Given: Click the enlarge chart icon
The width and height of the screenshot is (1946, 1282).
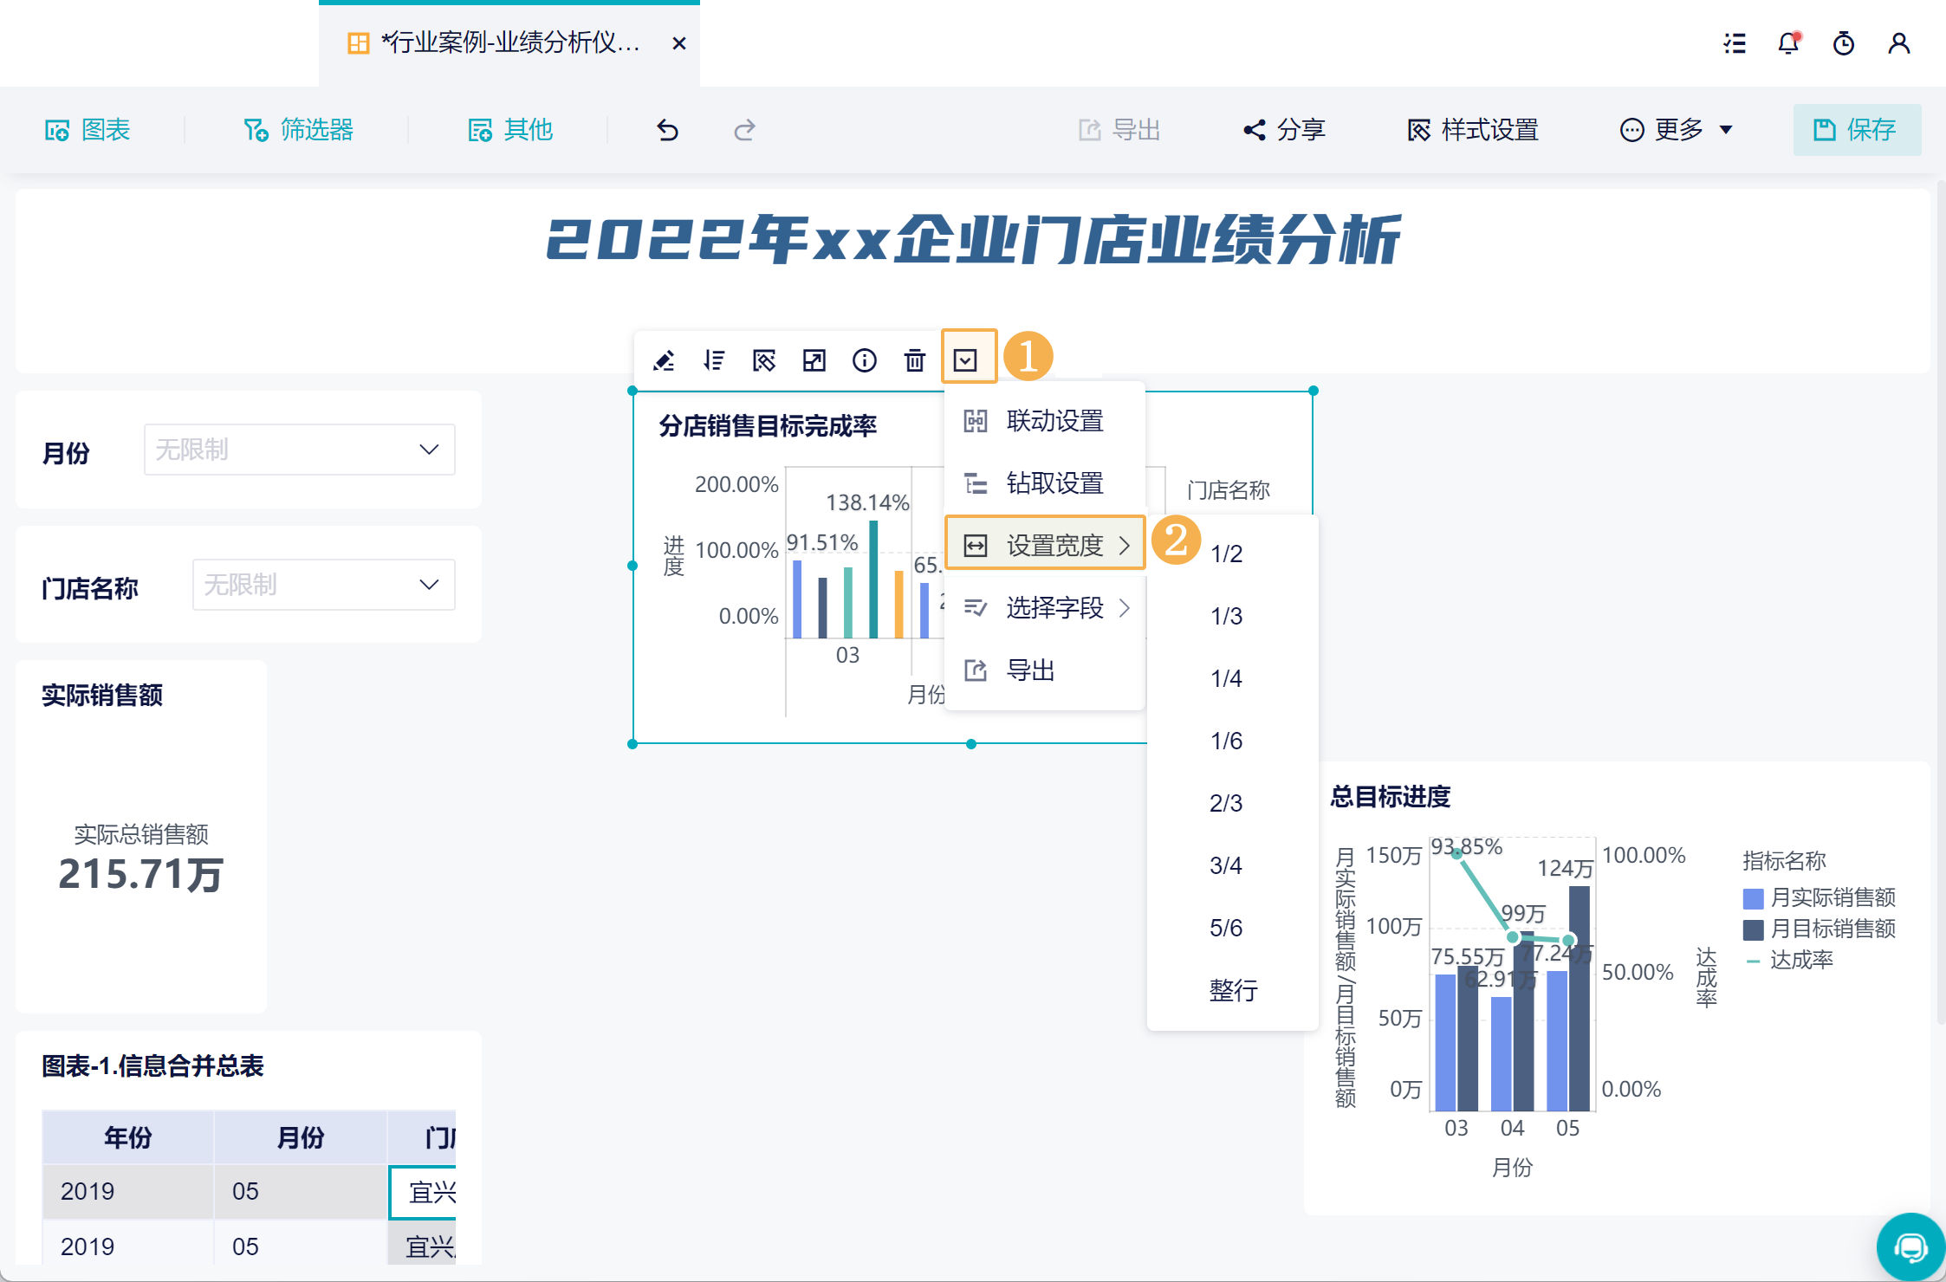Looking at the screenshot, I should 814,360.
